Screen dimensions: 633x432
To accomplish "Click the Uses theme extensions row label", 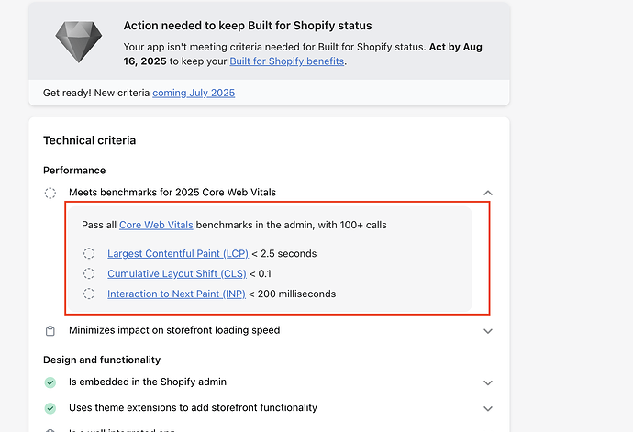I will tap(193, 408).
